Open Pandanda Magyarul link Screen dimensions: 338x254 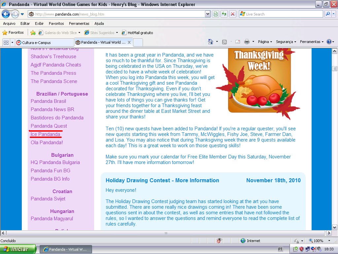click(52, 218)
